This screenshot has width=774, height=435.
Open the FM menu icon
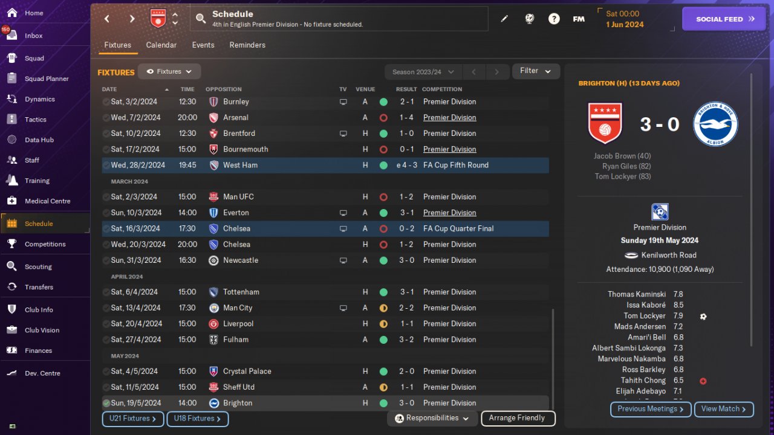click(x=579, y=19)
